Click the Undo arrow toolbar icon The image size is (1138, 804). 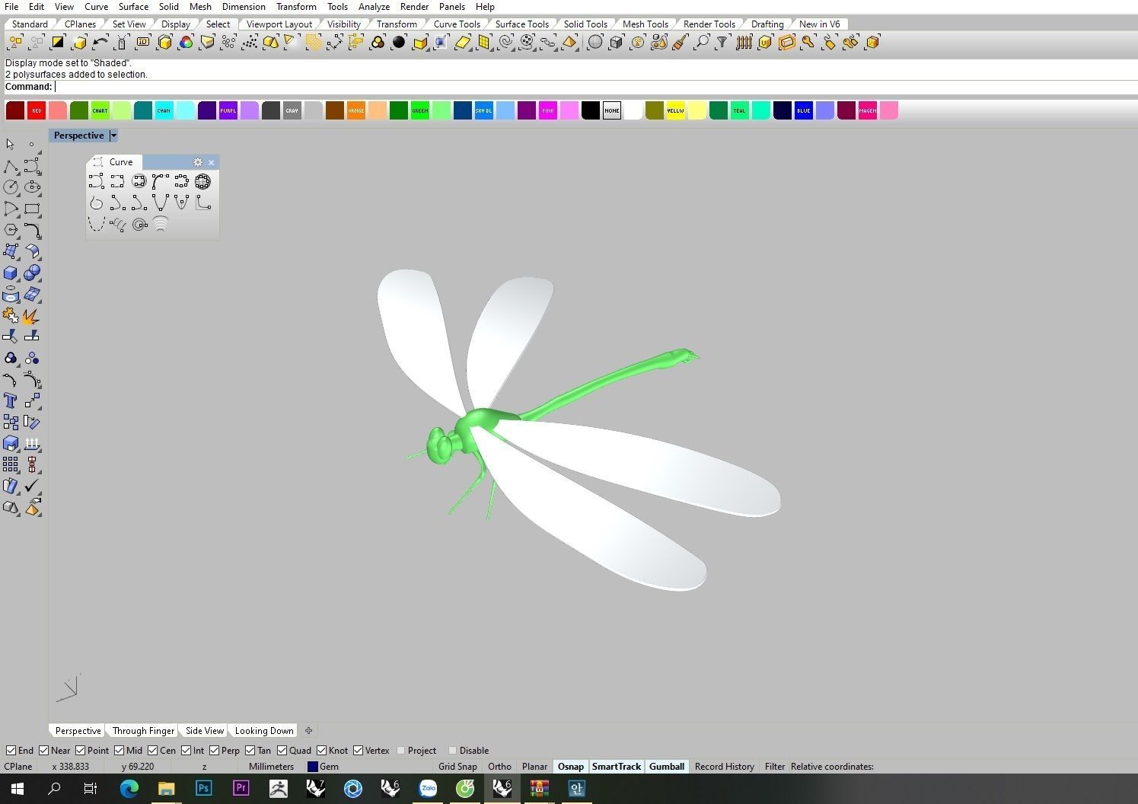point(100,43)
